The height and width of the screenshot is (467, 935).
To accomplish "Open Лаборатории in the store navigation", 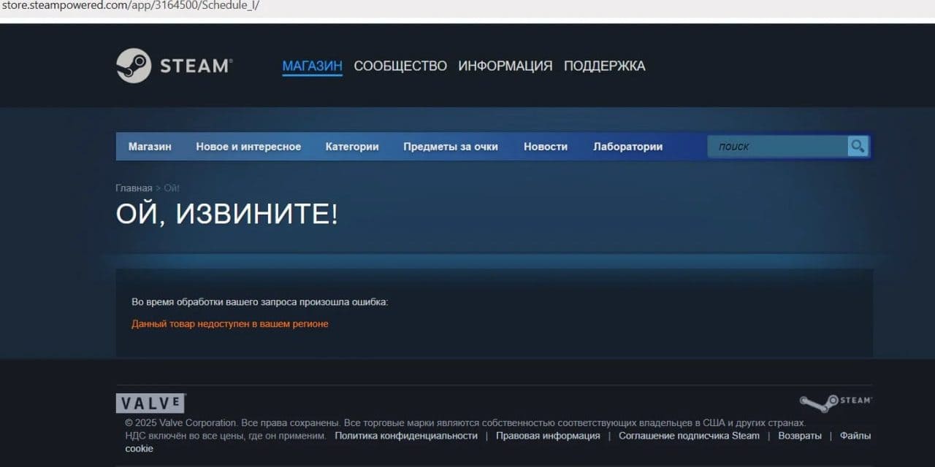I will click(628, 146).
